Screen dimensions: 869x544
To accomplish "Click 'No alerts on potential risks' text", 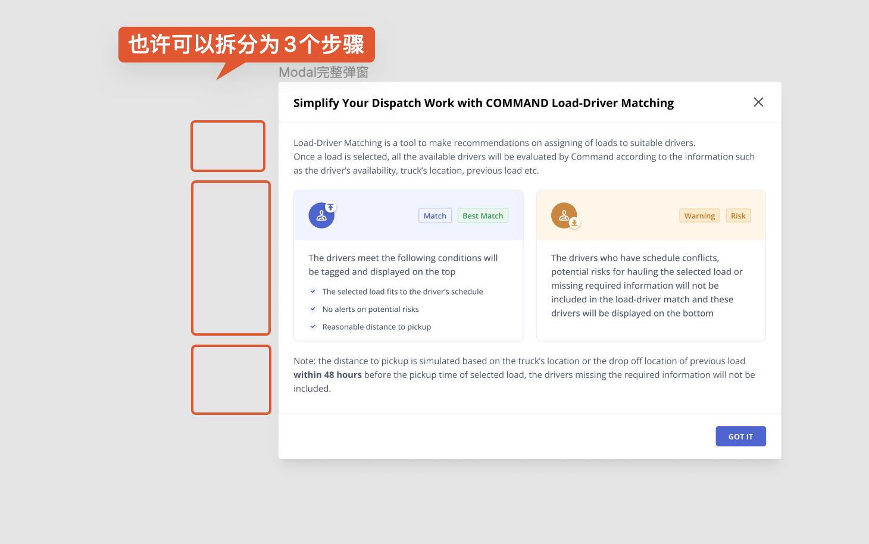I will (370, 309).
